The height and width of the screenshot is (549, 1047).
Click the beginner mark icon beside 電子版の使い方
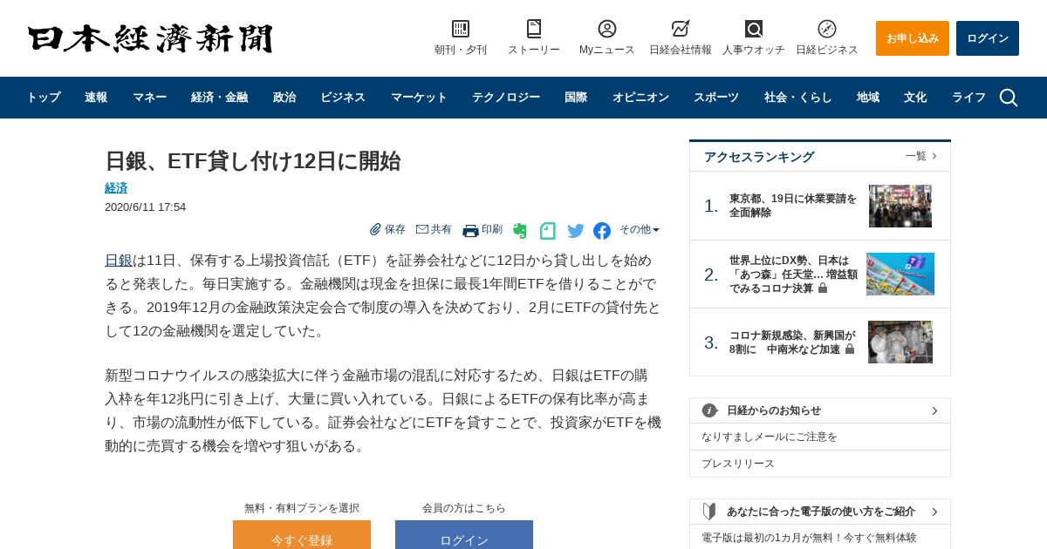pyautogui.click(x=709, y=512)
